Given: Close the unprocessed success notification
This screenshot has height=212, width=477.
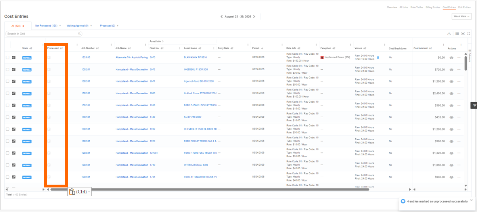Looking at the screenshot, I should [471, 200].
